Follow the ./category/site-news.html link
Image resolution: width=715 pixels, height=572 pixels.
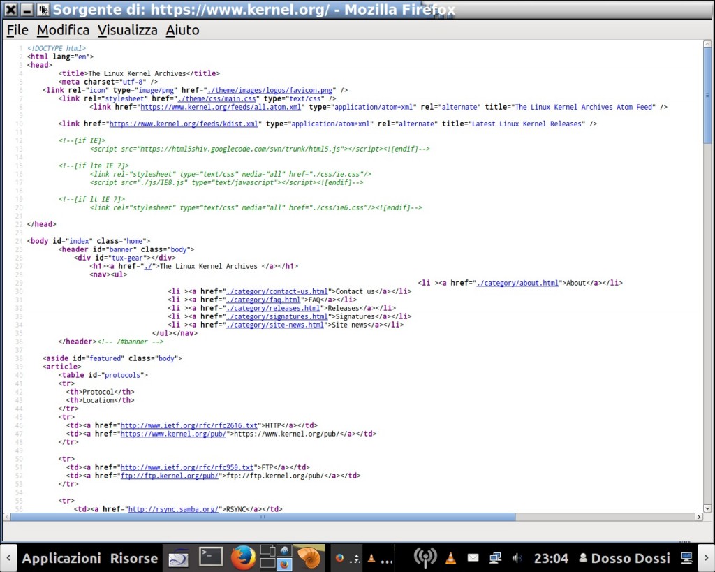pos(275,325)
